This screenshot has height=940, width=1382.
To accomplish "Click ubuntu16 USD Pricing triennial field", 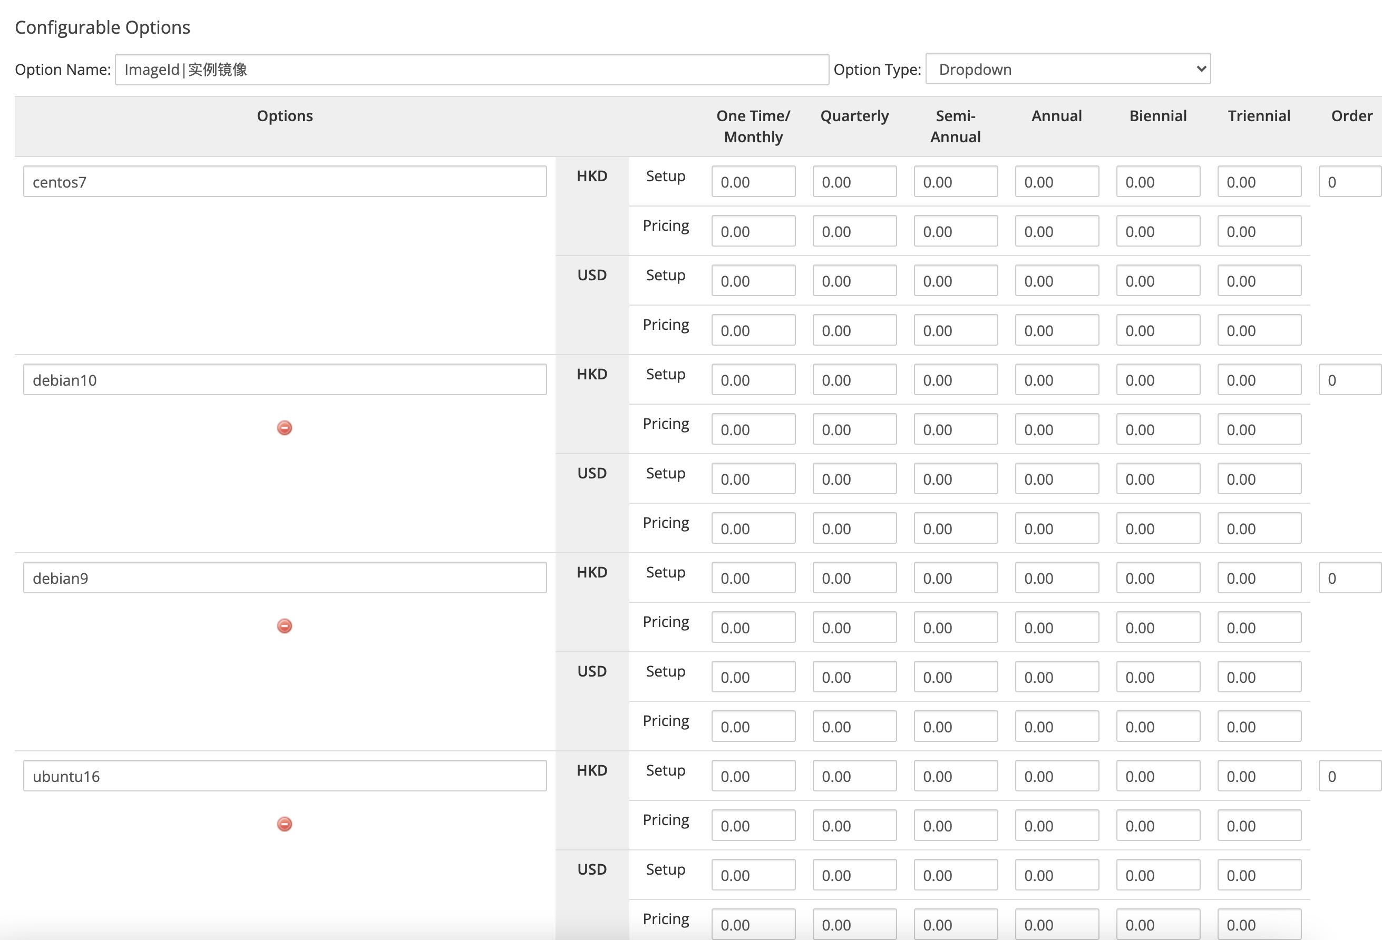I will pos(1259,923).
